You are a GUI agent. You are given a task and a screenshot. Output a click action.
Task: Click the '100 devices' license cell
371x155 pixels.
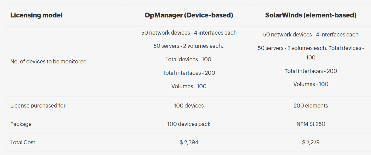[x=189, y=106]
